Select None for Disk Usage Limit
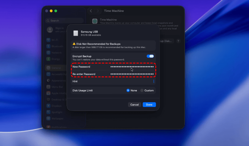This screenshot has height=146, width=249. 128,91
